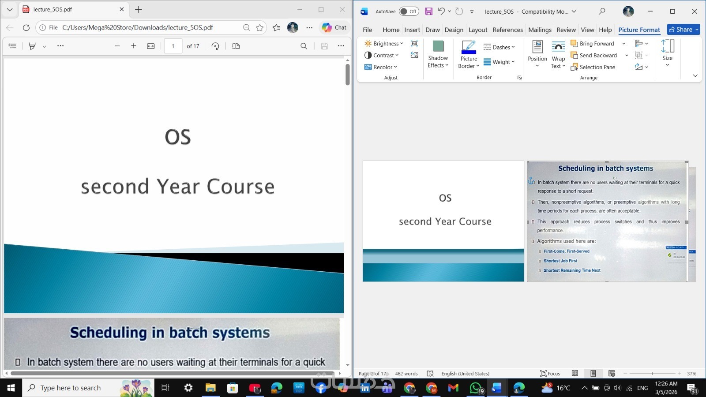Open the Mailings ribbon tab
Viewport: 706px width, 397px height.
(x=540, y=30)
